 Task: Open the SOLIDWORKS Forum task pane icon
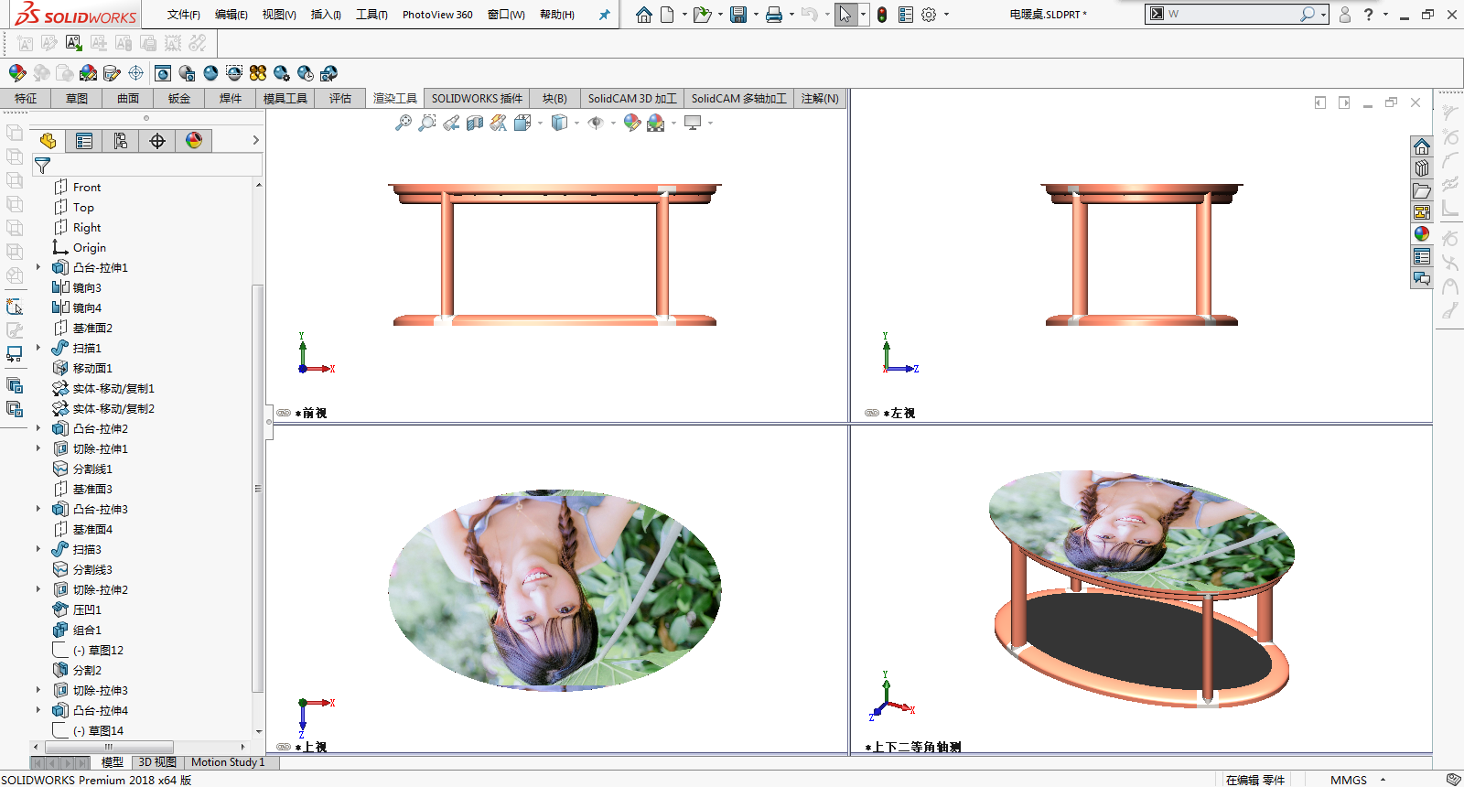click(x=1421, y=278)
